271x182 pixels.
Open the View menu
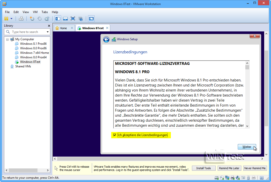[26, 12]
